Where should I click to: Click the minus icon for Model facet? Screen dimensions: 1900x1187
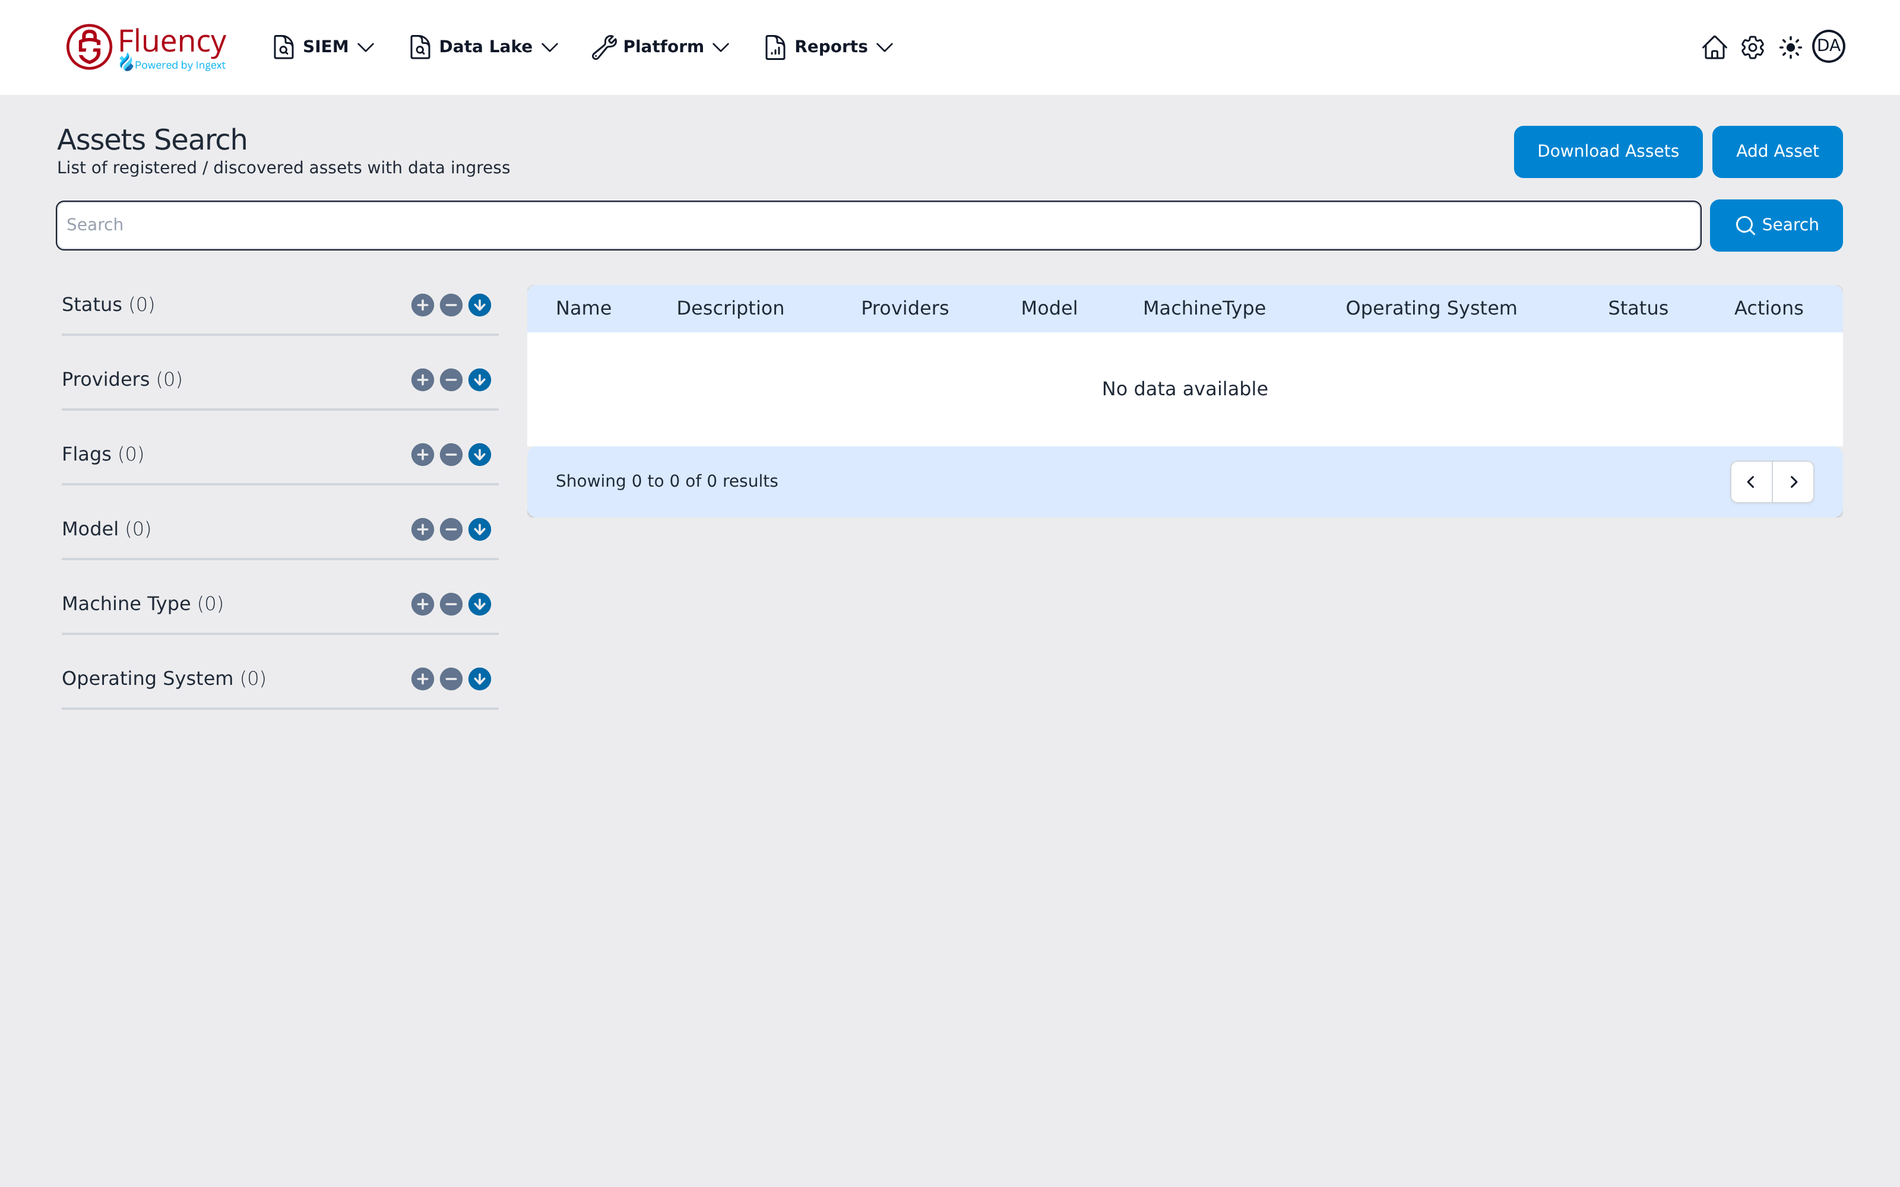point(451,529)
